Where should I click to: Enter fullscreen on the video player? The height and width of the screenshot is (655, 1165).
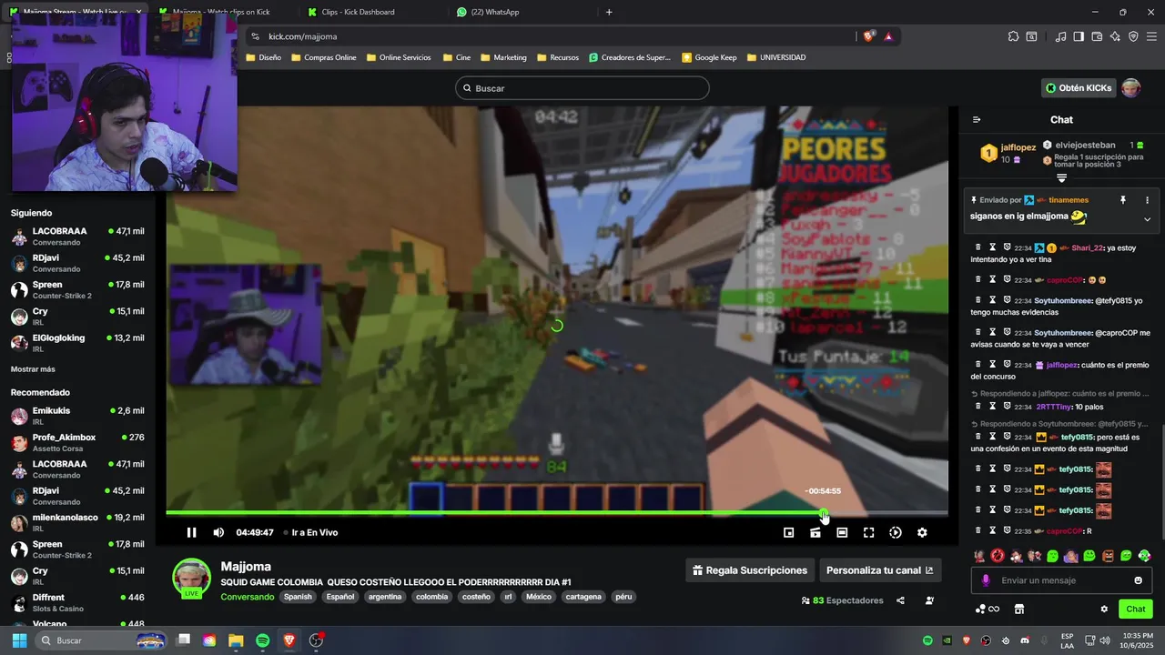(x=868, y=532)
